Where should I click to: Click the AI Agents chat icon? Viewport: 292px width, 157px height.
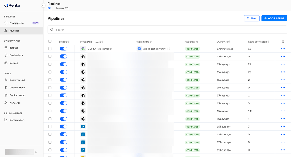[x=6, y=103]
